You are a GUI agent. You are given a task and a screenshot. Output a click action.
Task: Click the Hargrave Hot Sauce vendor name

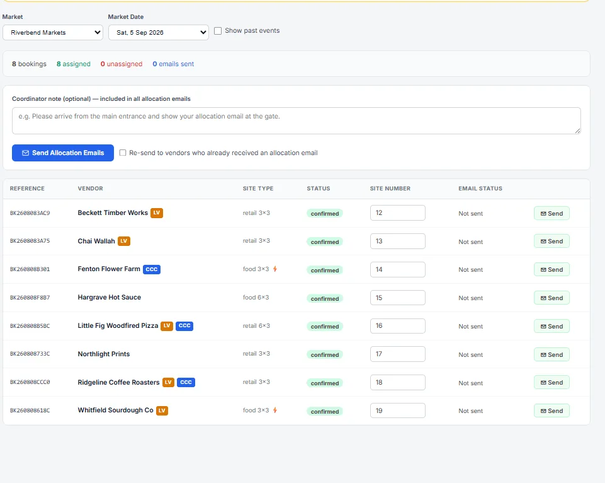[x=109, y=297]
